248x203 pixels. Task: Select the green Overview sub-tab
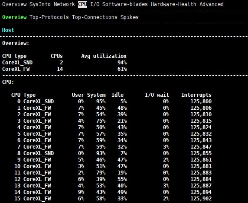[14, 17]
